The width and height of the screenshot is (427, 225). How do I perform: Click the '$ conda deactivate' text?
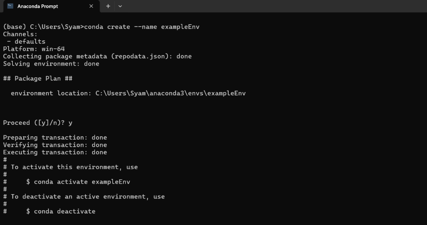click(x=61, y=211)
